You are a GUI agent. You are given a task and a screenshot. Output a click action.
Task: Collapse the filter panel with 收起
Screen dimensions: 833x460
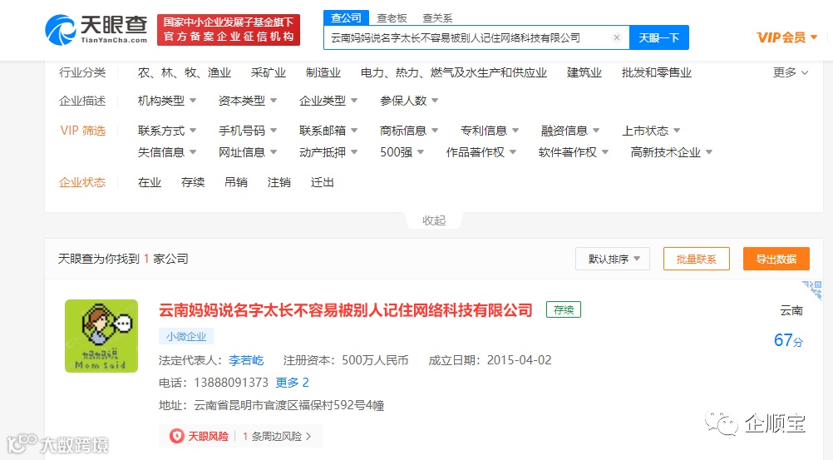tap(434, 220)
